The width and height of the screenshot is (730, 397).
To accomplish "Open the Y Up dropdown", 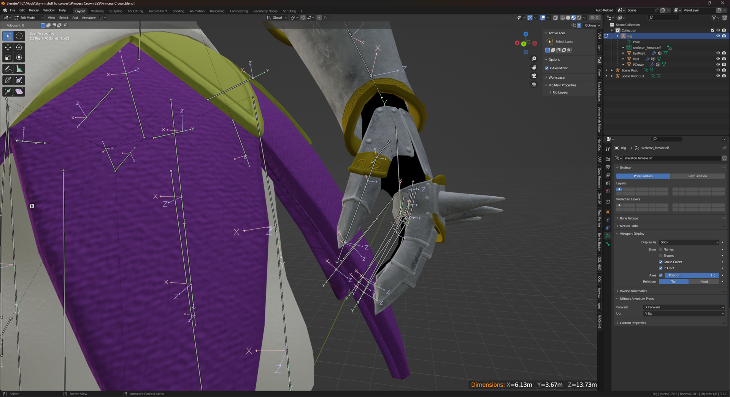I will (x=684, y=314).
